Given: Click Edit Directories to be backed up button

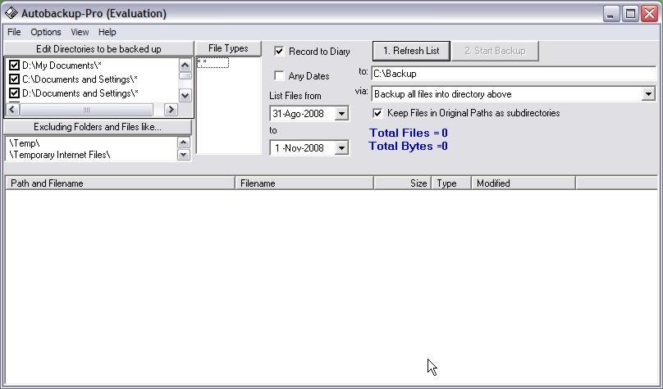Looking at the screenshot, I should pyautogui.click(x=98, y=49).
